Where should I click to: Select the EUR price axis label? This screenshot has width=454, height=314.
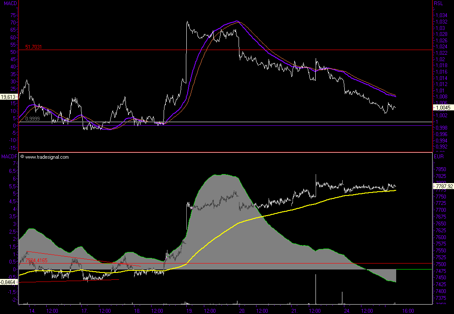tap(439, 157)
